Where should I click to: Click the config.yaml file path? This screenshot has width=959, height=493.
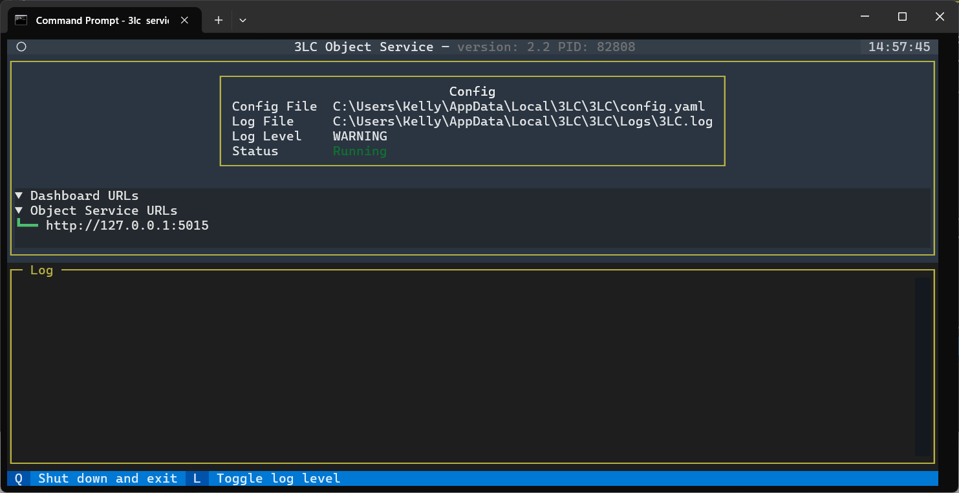519,106
